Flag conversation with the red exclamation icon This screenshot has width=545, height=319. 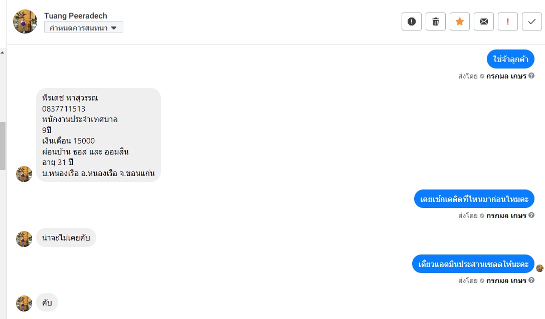click(508, 21)
